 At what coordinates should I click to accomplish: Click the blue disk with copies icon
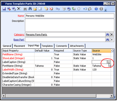point(69,9)
